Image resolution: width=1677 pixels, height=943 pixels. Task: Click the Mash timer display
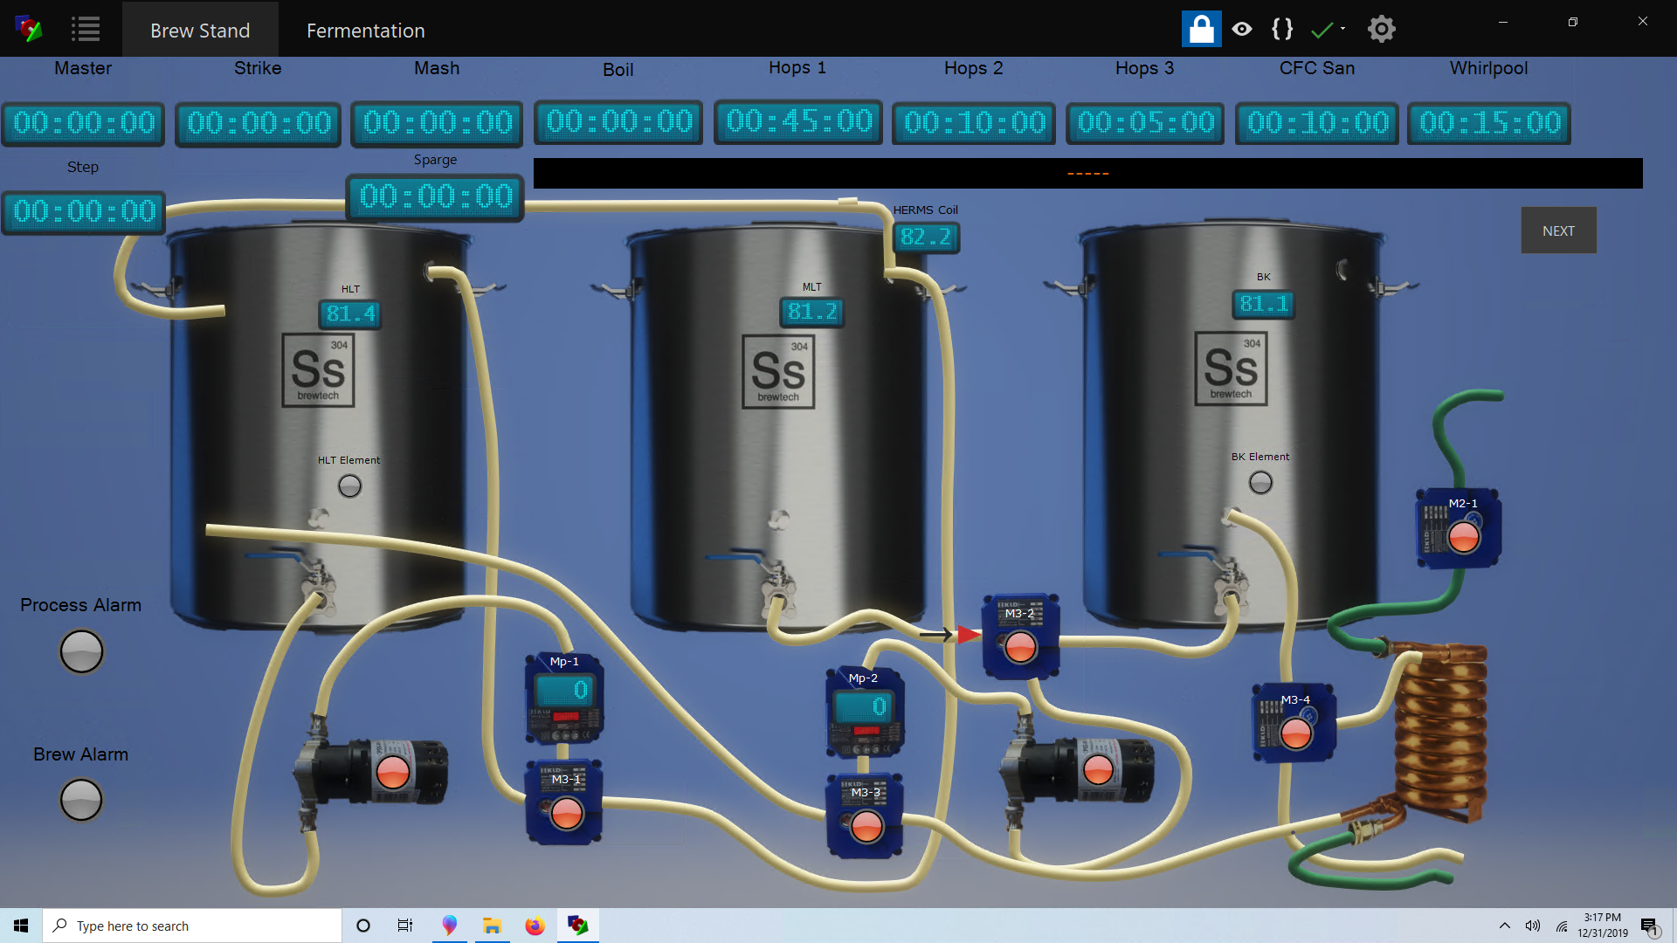(438, 123)
